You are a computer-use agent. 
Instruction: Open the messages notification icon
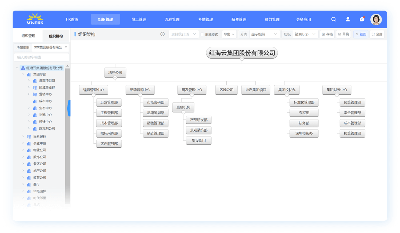(362, 19)
